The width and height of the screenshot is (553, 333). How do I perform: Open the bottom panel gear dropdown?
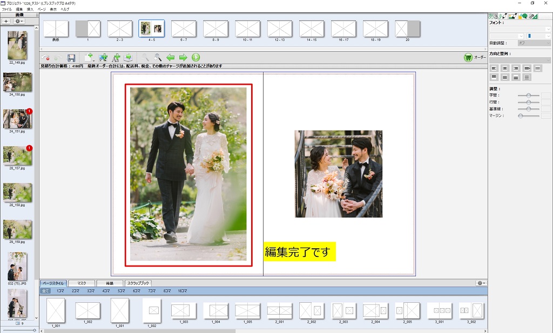481,283
